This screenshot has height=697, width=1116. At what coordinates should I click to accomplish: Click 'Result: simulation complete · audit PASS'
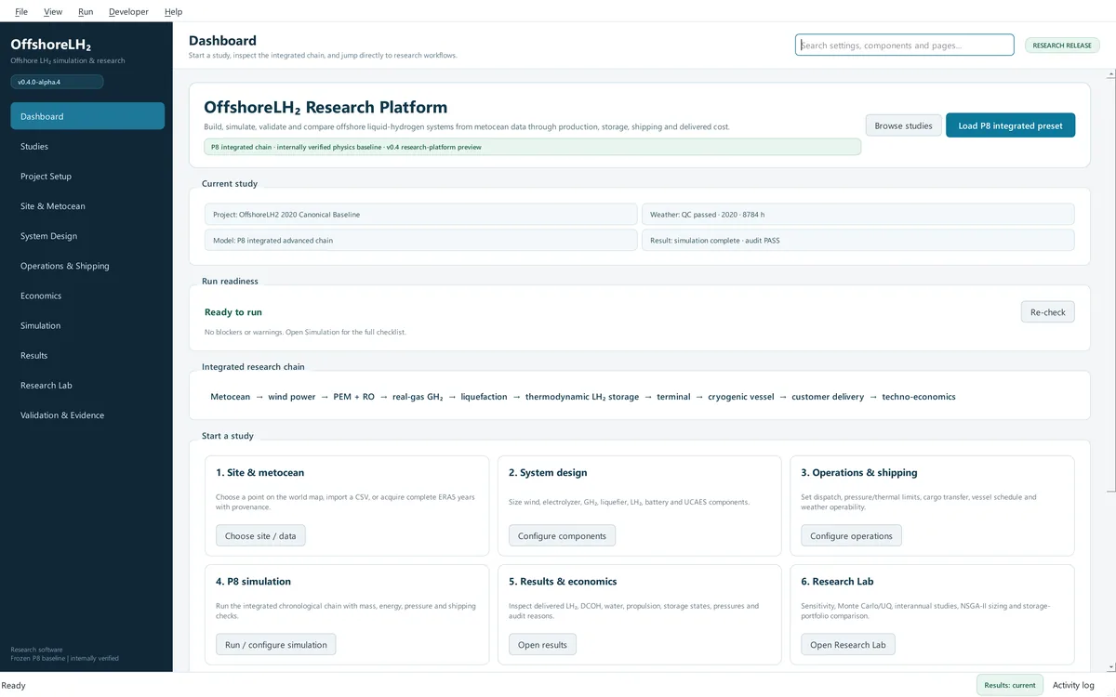pyautogui.click(x=714, y=241)
